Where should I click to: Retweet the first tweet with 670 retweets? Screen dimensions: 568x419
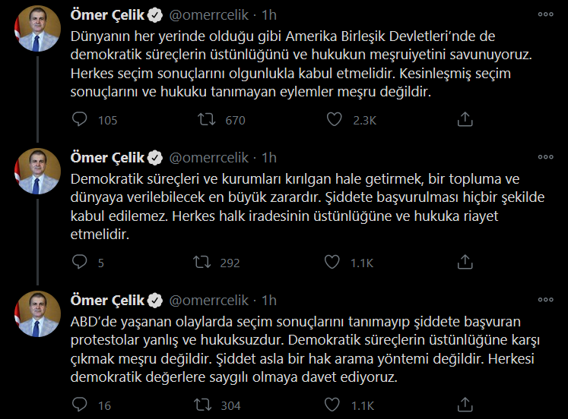[205, 119]
